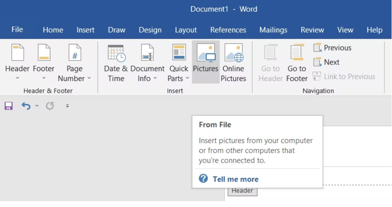Jump to Previous header section
Screen dimensions: 392x207
point(332,48)
